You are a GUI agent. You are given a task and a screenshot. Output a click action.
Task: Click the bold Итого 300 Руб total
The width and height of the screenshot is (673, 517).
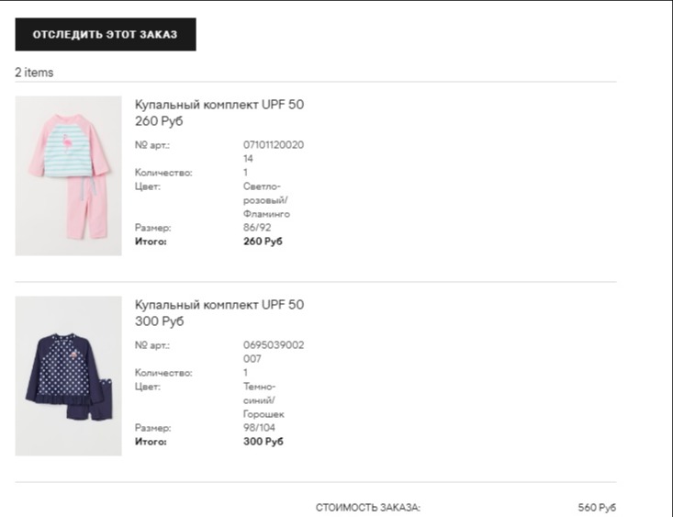263,442
